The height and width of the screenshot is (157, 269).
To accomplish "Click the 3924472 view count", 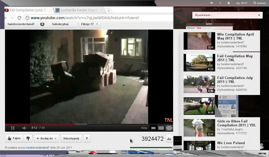I will click(153, 139).
